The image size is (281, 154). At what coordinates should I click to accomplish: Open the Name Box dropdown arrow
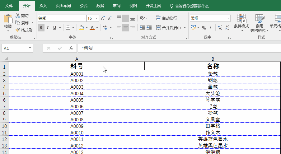tap(30, 48)
